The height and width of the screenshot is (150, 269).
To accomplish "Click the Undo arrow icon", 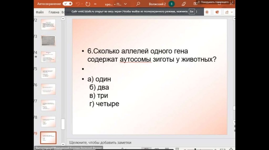I will point(78,4).
